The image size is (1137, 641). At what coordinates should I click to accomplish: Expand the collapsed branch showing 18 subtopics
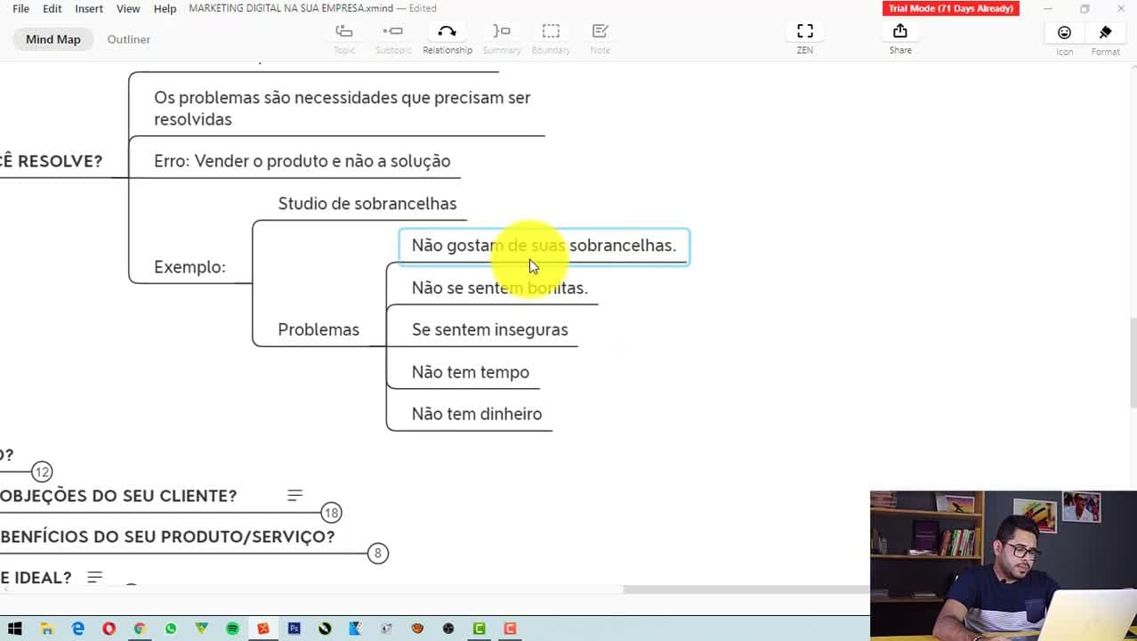331,513
